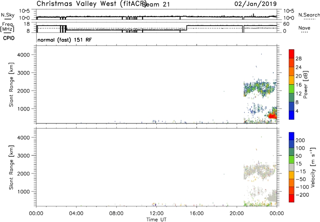Click the 'CPID' row label
Screen dimensions: 320x222
click(8, 38)
